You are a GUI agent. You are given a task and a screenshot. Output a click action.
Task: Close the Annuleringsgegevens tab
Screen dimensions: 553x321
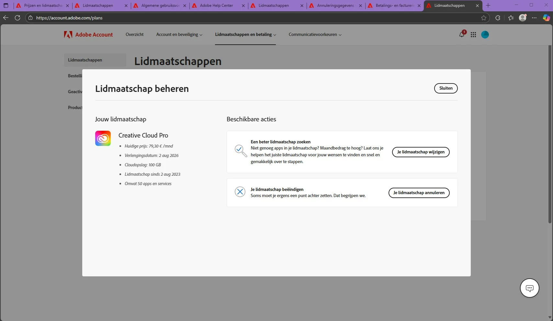360,6
